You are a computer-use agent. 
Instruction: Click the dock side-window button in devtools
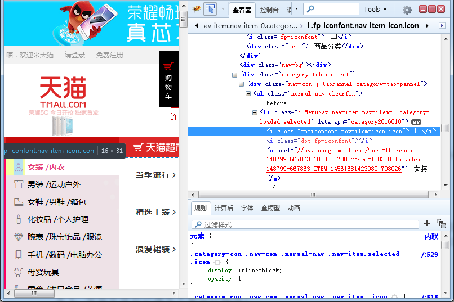(x=431, y=9)
